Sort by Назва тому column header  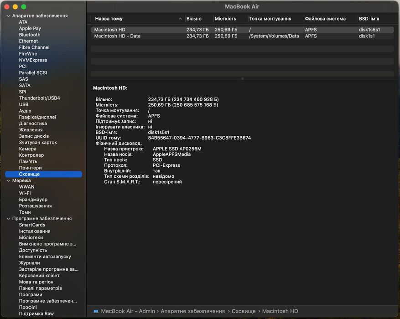click(109, 19)
